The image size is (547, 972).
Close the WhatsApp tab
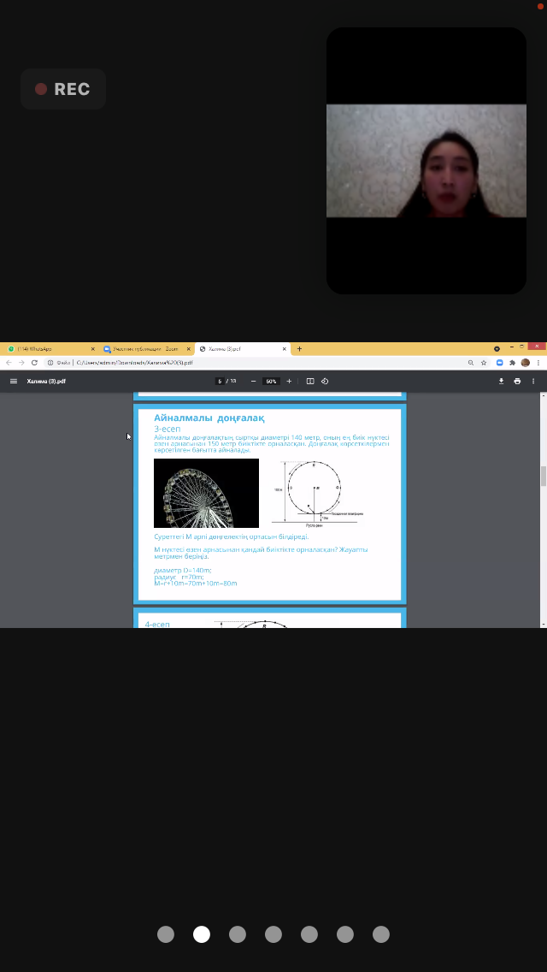93,349
